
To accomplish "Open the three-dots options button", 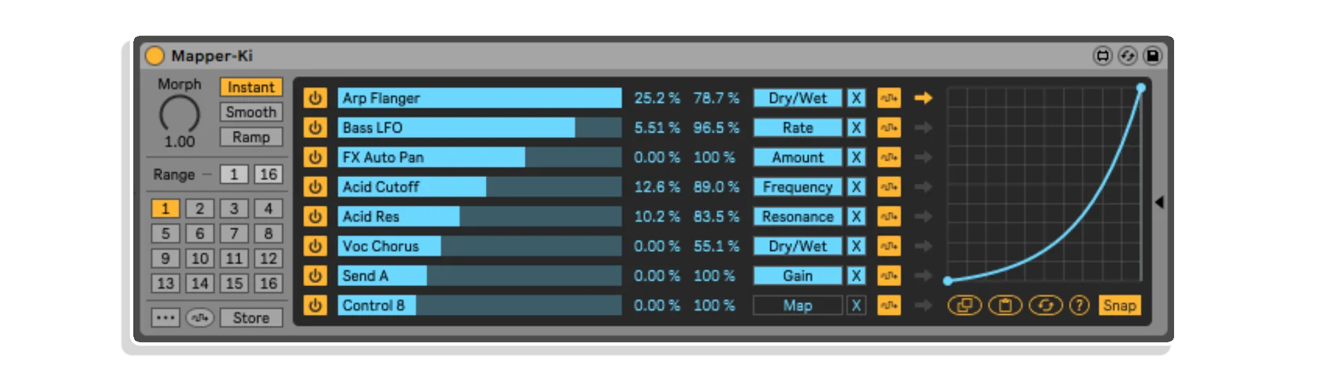I will pos(166,318).
